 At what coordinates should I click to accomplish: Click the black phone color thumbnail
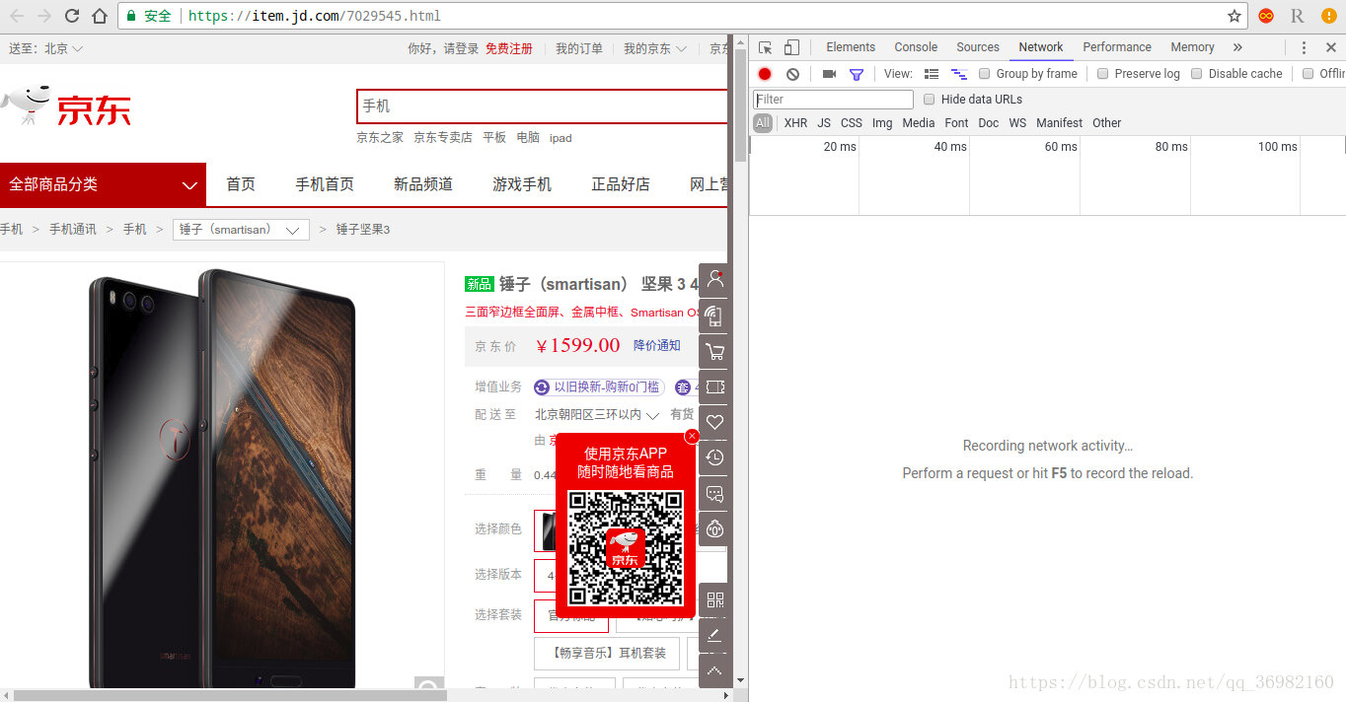point(544,529)
